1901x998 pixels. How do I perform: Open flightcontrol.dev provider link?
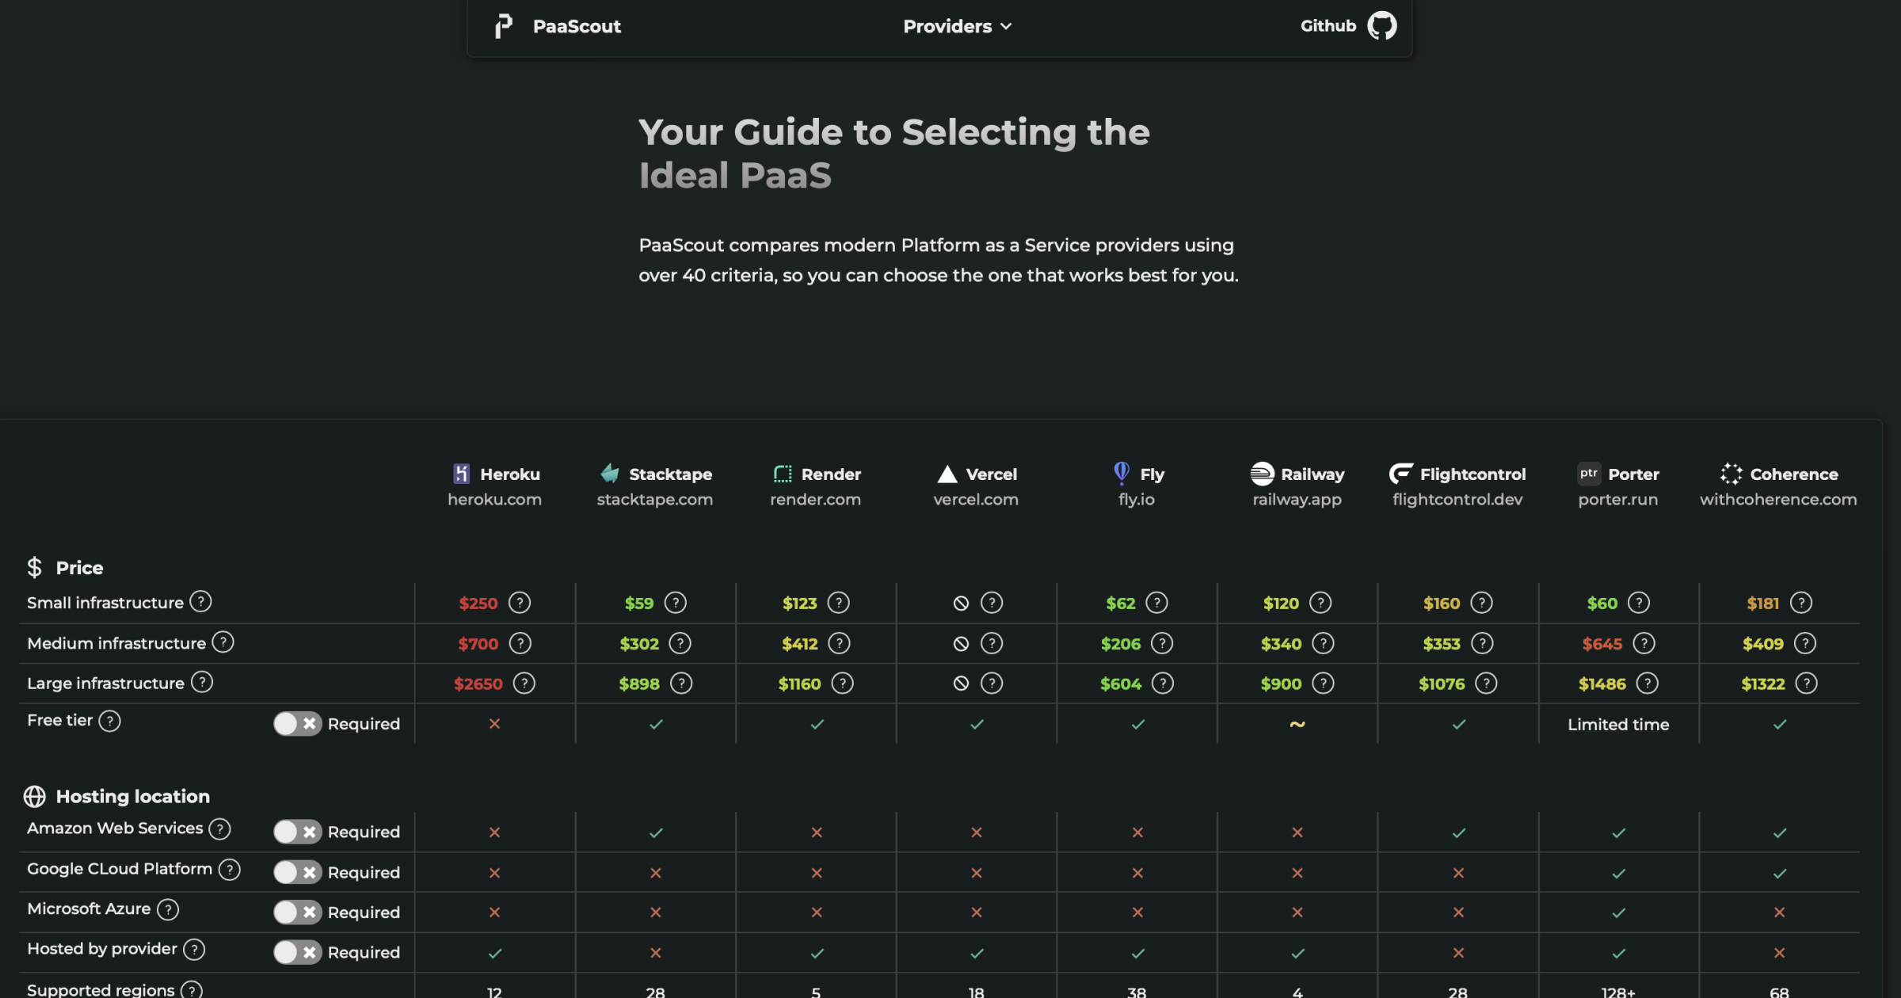tap(1457, 499)
